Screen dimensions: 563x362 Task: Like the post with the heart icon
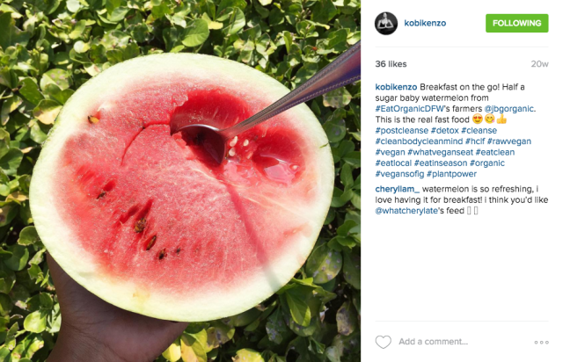tap(384, 342)
